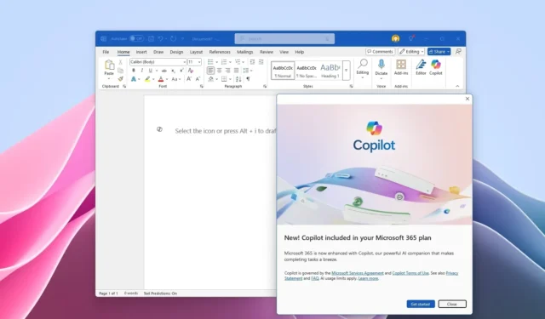Toggle the AutoSave switch

point(136,38)
